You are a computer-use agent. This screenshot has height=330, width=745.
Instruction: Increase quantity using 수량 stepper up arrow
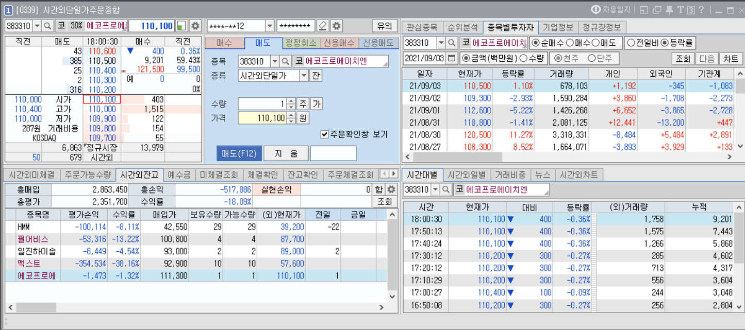coord(291,101)
